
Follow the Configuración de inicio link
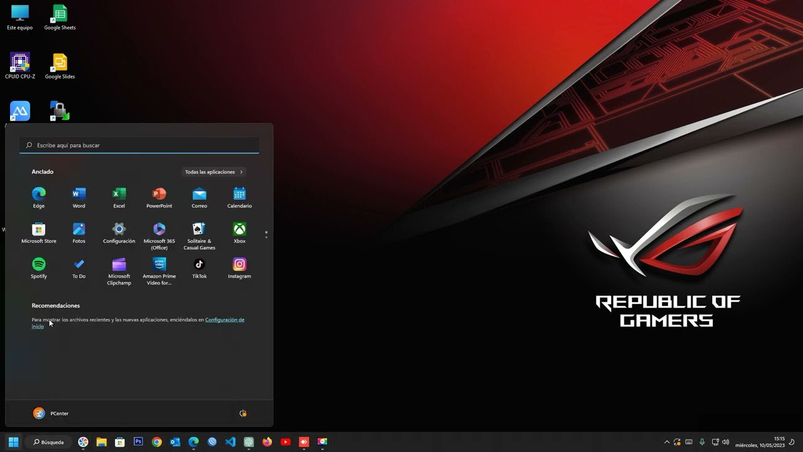[x=225, y=320]
